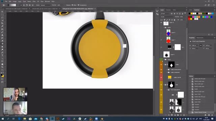
Task: Click the layer filter text-type icon
Action: (x=177, y=13)
